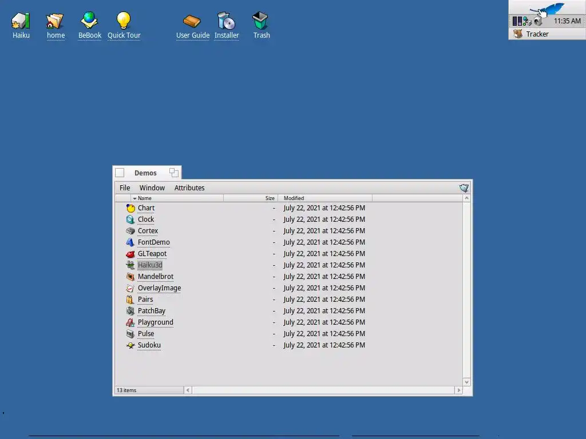Select the User Guide desktop icon

[192, 21]
